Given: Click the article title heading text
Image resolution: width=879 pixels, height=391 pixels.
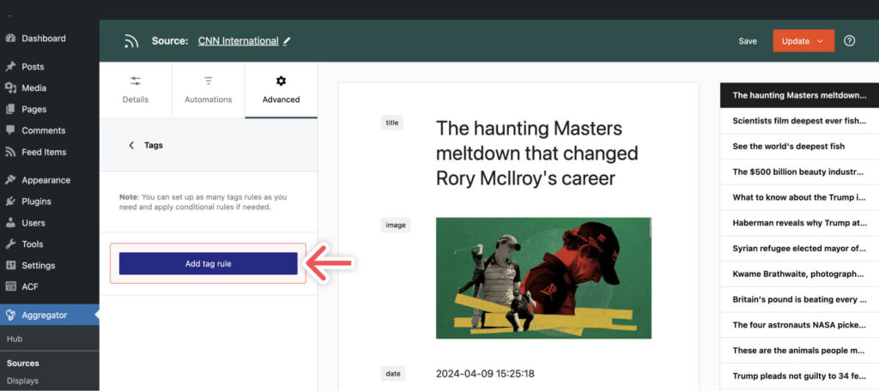Looking at the screenshot, I should (x=537, y=153).
